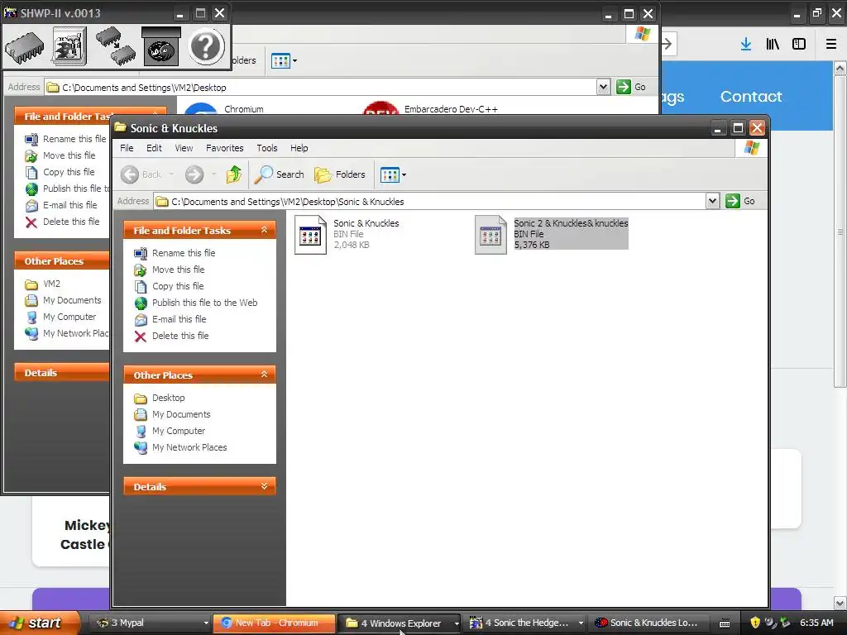Click Copy this file in front window

(169, 286)
